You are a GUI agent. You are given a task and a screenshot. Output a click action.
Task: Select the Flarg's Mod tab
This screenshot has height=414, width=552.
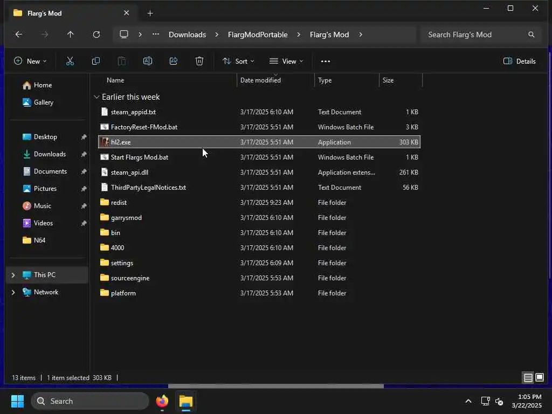72,13
